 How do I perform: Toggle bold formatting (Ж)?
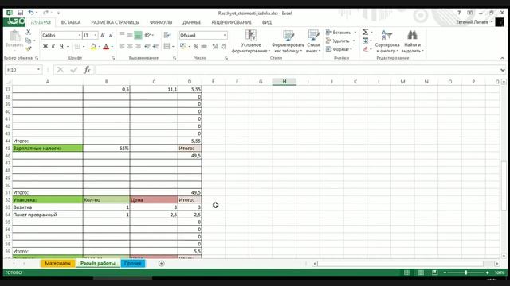pos(45,47)
